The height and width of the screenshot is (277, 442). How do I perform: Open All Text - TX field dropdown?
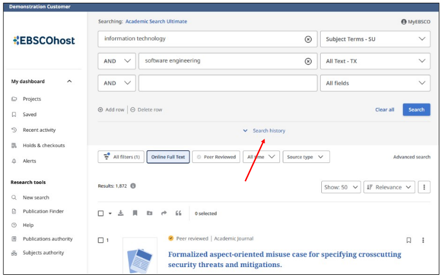[x=375, y=61]
